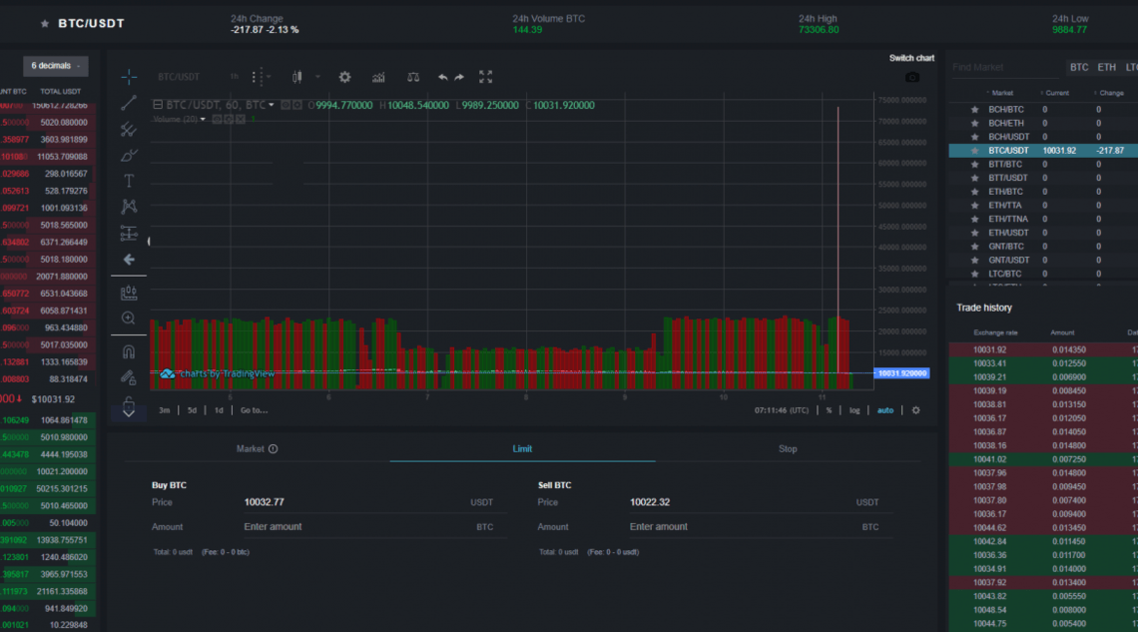This screenshot has width=1138, height=632.
Task: Activate the magnet mode tool
Action: point(129,351)
